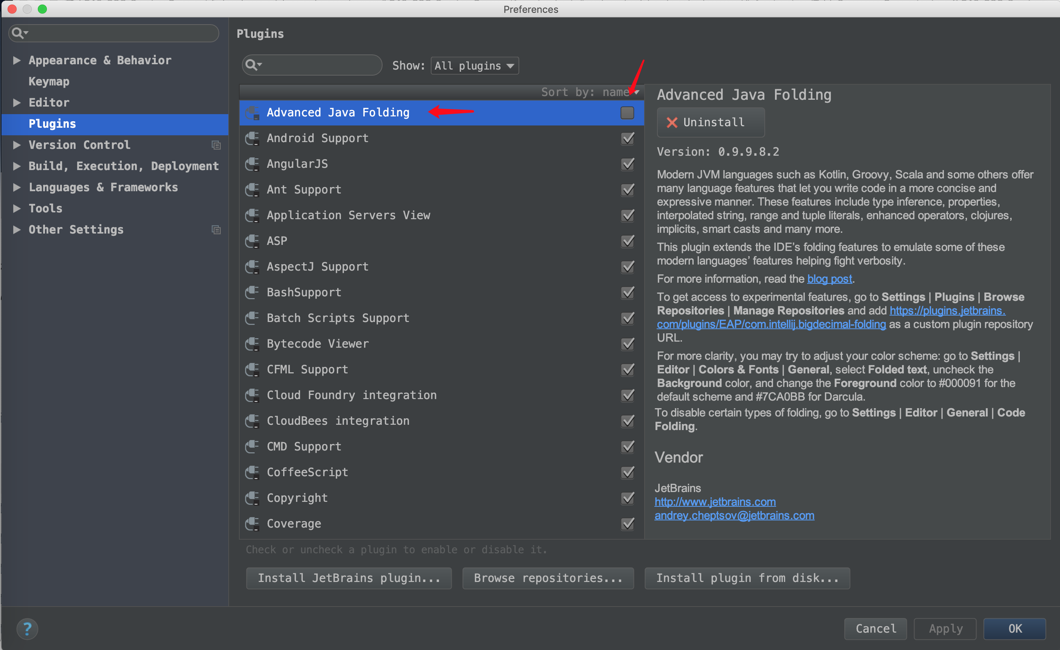Enable the Advanced Java Folding checkbox
Viewport: 1060px width, 650px height.
point(627,113)
